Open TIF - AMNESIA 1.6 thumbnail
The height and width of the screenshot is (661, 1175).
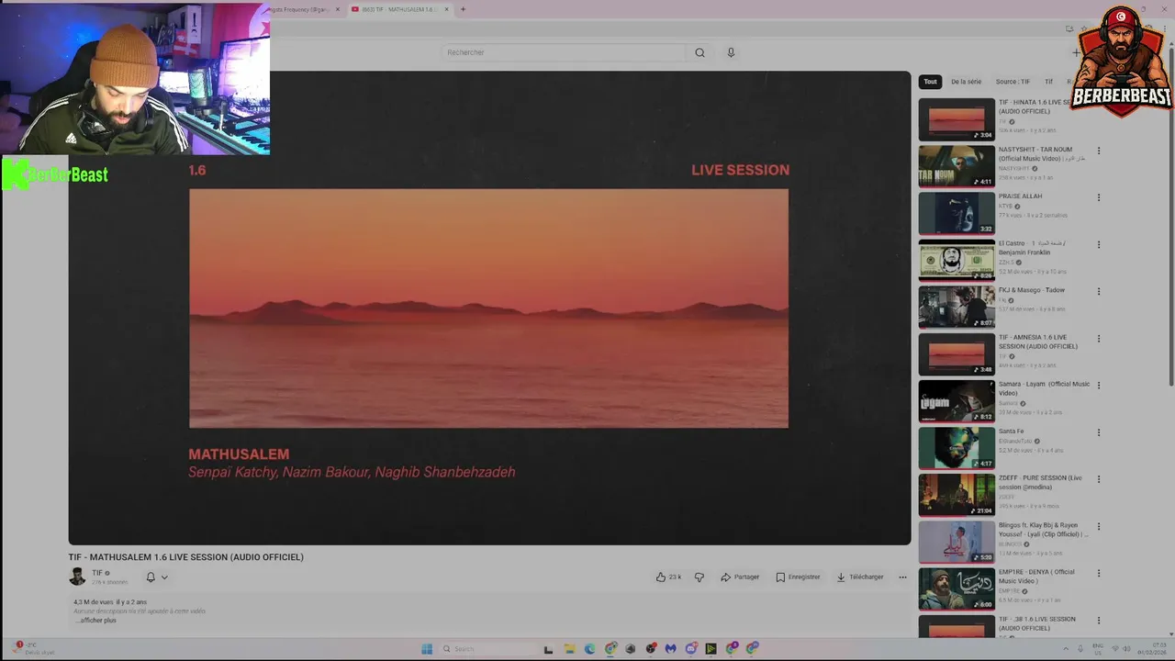(x=957, y=354)
